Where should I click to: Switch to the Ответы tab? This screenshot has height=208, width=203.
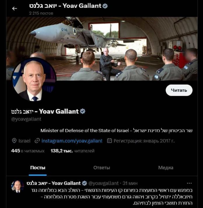tap(101, 168)
